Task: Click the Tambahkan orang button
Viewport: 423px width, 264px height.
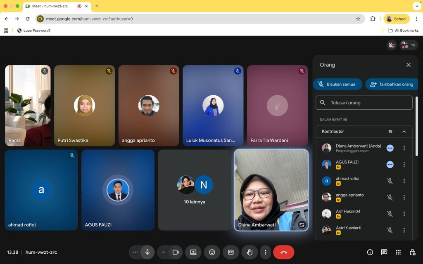Action: pyautogui.click(x=392, y=84)
